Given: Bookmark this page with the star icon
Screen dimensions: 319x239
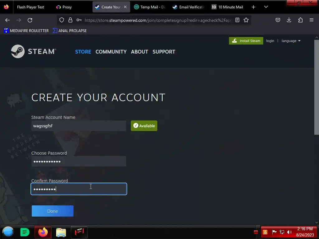Looking at the screenshot, I should tap(246, 20).
